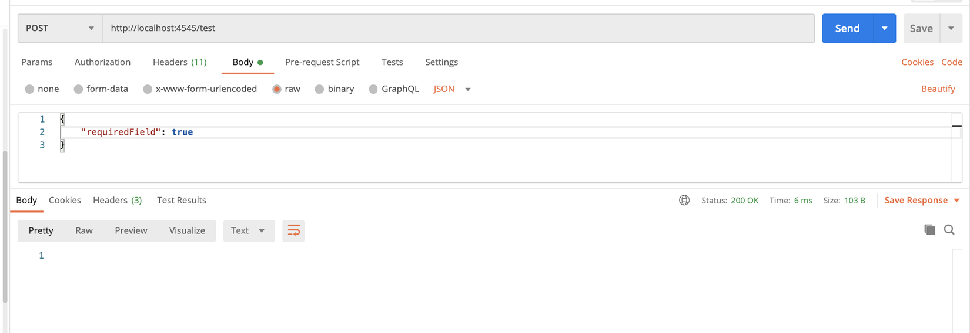Open the POST method dropdown
This screenshot has height=333, width=970.
(x=60, y=28)
